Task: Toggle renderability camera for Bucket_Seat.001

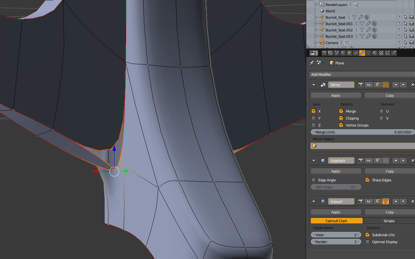Action: pos(412,23)
